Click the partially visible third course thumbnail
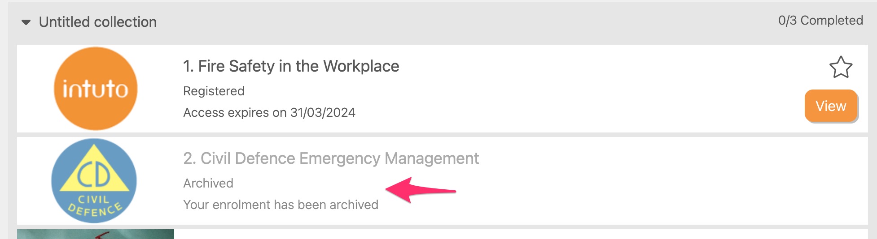 (x=96, y=234)
